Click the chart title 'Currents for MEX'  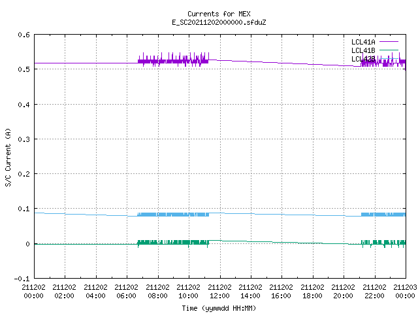coord(219,14)
